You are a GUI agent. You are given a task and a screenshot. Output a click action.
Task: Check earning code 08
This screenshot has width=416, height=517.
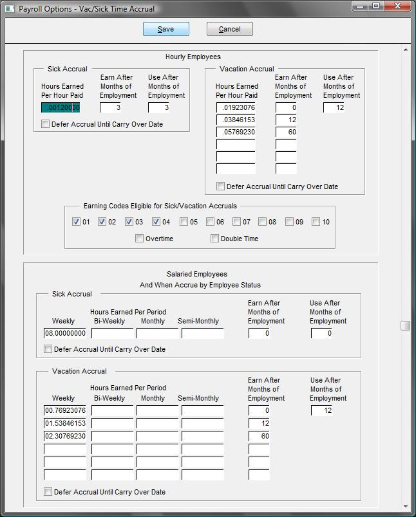[x=263, y=222]
